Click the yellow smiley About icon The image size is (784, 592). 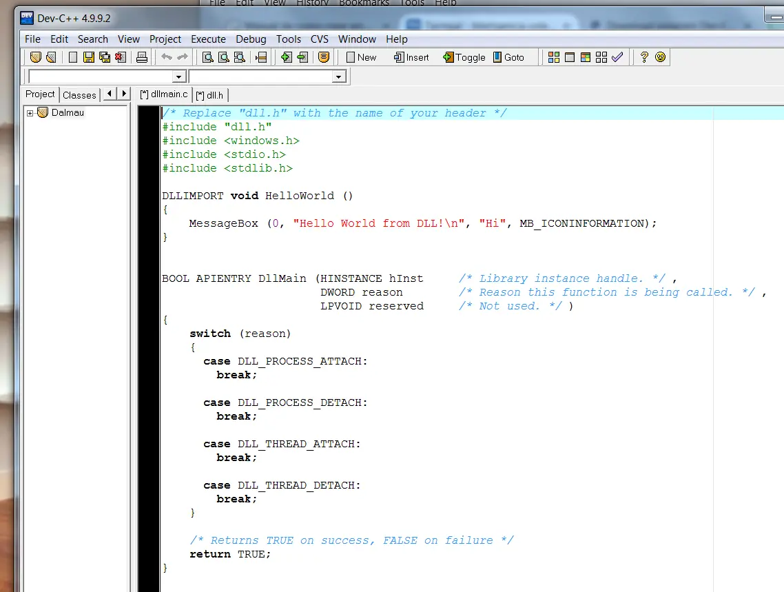point(660,57)
